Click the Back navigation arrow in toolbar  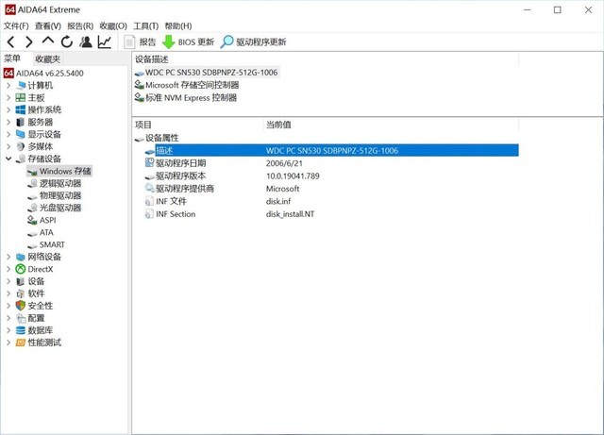(x=11, y=42)
